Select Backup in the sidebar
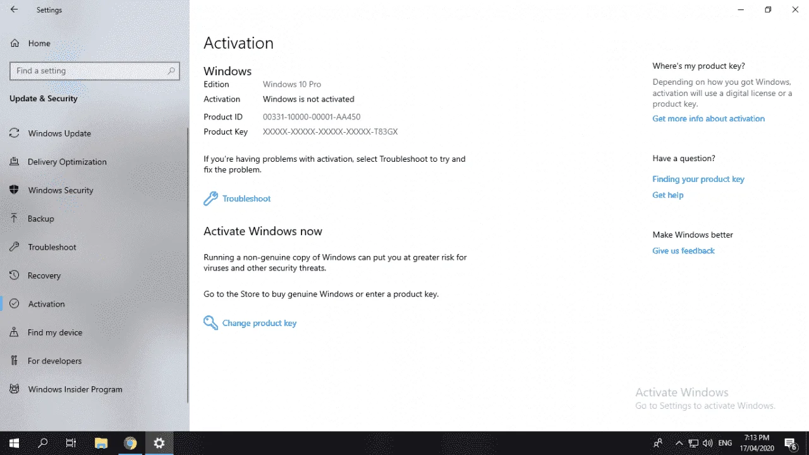This screenshot has height=455, width=809. (41, 219)
